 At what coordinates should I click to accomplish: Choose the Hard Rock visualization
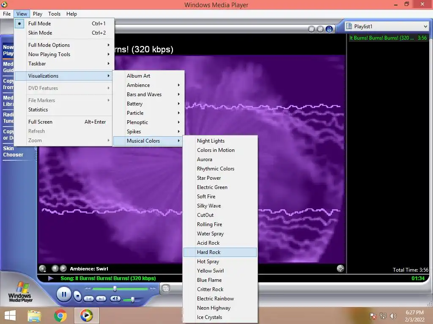[220, 252]
